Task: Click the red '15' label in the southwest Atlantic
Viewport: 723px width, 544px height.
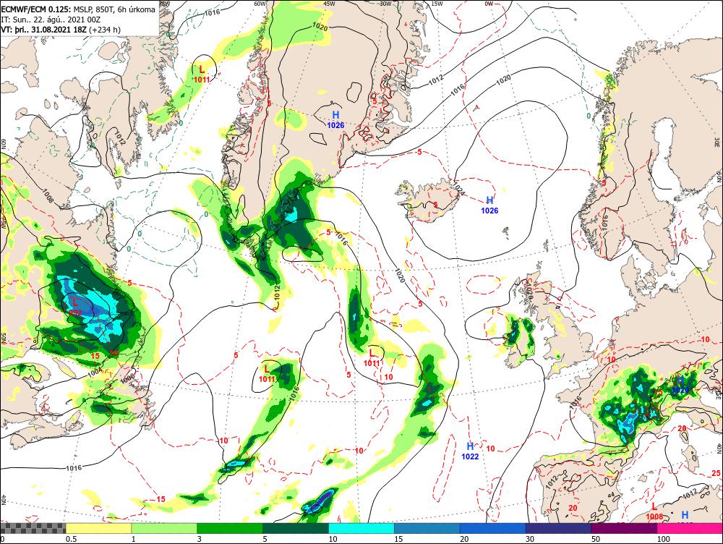Action: click(x=161, y=499)
